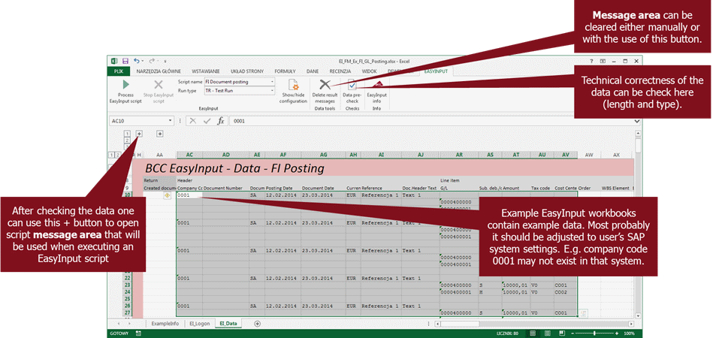Click the warning icon beside cell AC10
This screenshot has width=713, height=338.
168,195
